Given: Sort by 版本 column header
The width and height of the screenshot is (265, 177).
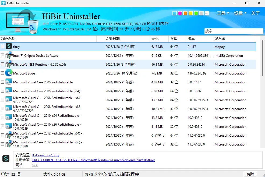Looking at the screenshot, I should (x=199, y=39).
